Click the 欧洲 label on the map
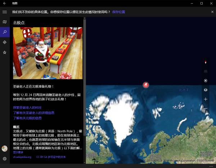 coord(156,157)
